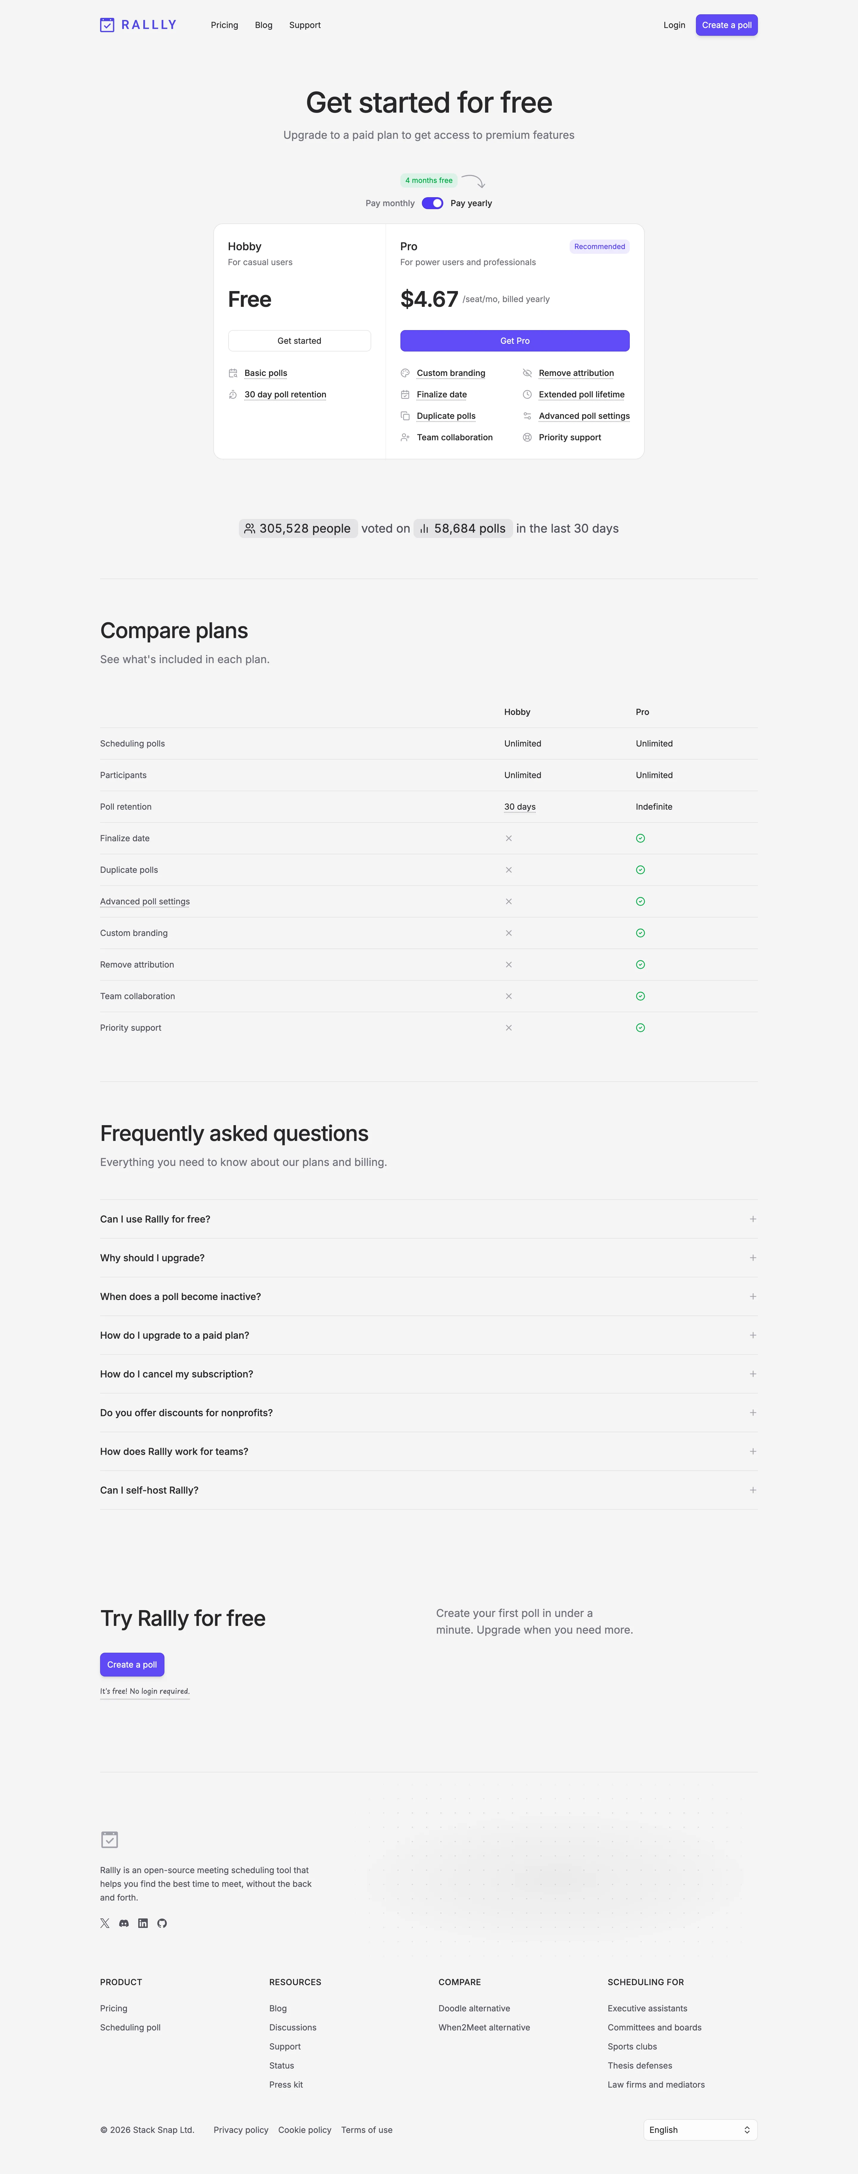858x2174 pixels.
Task: Expand "Can I self-host Rallly?" question
Action: (x=429, y=1490)
